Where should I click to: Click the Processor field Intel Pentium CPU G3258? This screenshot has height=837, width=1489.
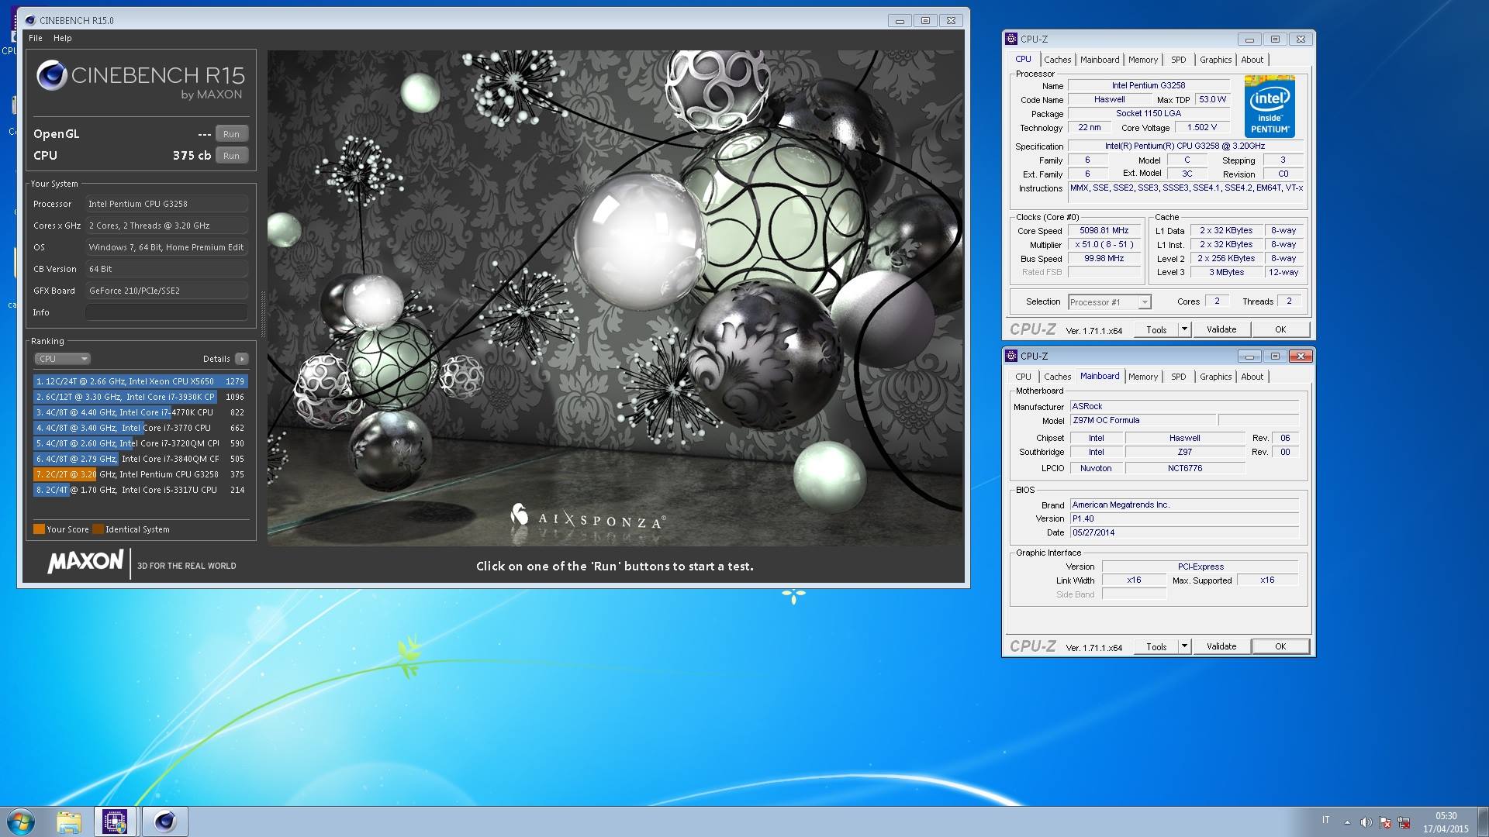(167, 204)
